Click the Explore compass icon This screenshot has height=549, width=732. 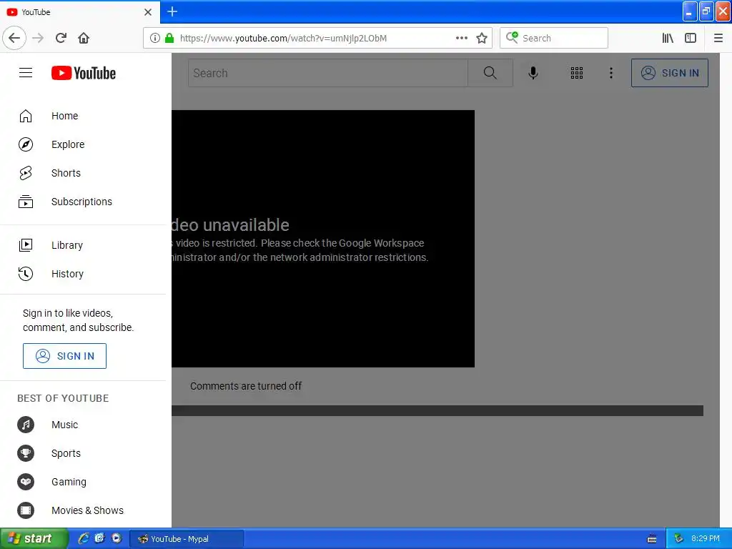(26, 144)
